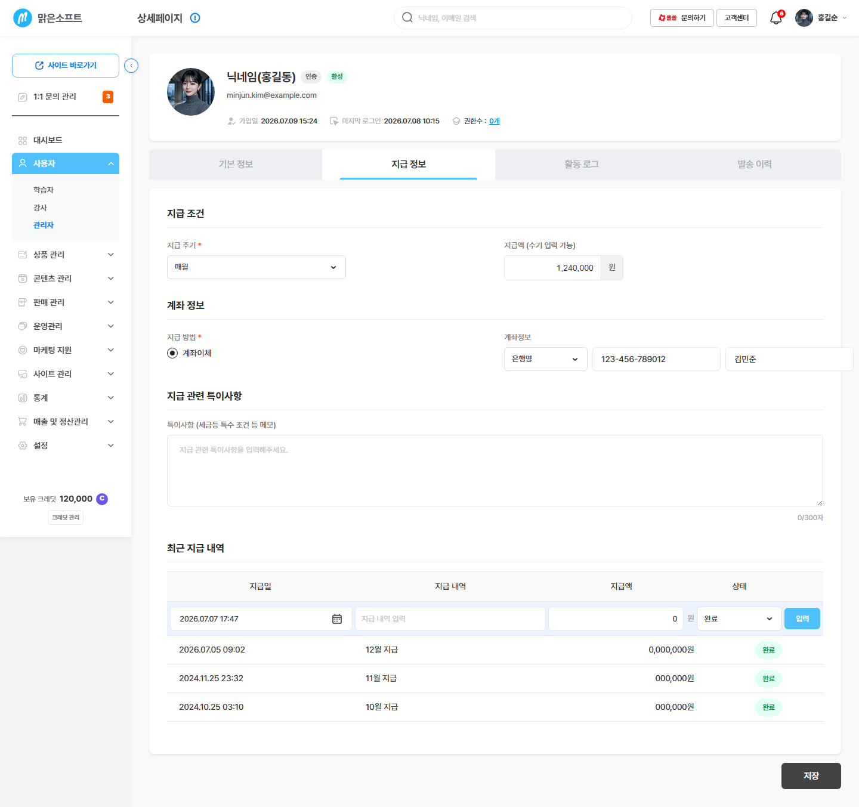Viewport: 859px width, 807px height.
Task: Click the 고객센터 button
Action: pos(737,18)
